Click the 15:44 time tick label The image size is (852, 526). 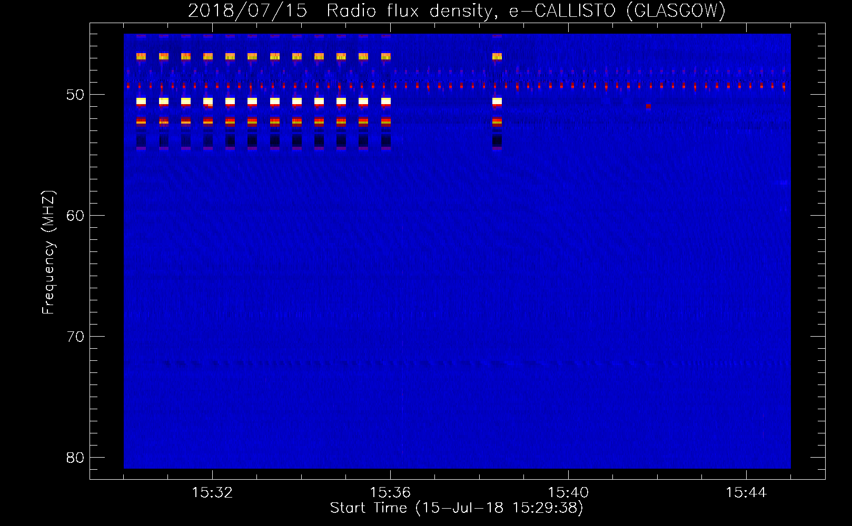click(x=746, y=492)
